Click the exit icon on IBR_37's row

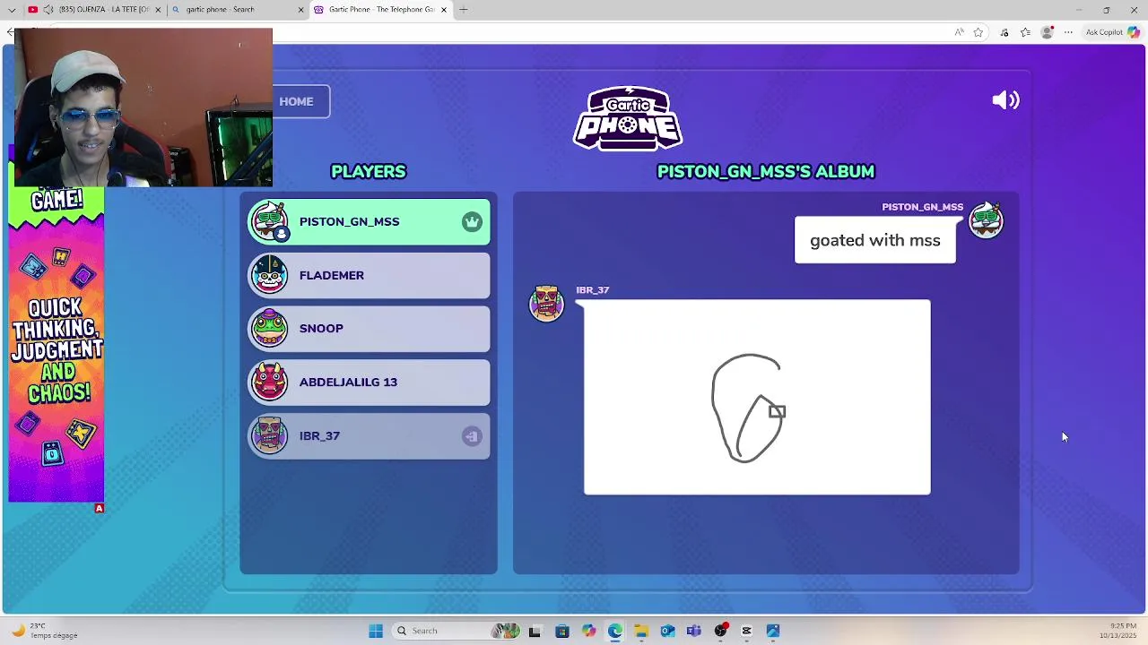point(472,436)
